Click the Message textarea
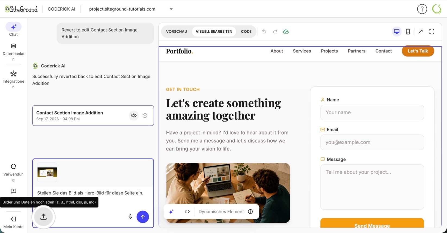This screenshot has height=233, width=447. [372, 187]
